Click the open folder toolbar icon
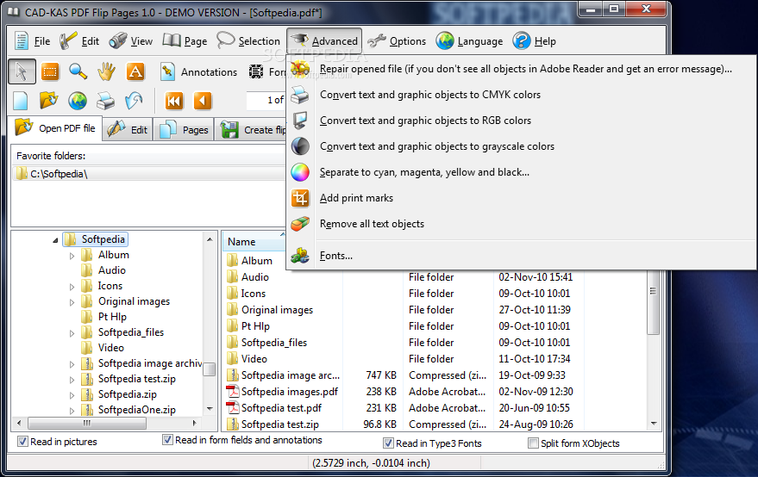The image size is (758, 477). (49, 101)
